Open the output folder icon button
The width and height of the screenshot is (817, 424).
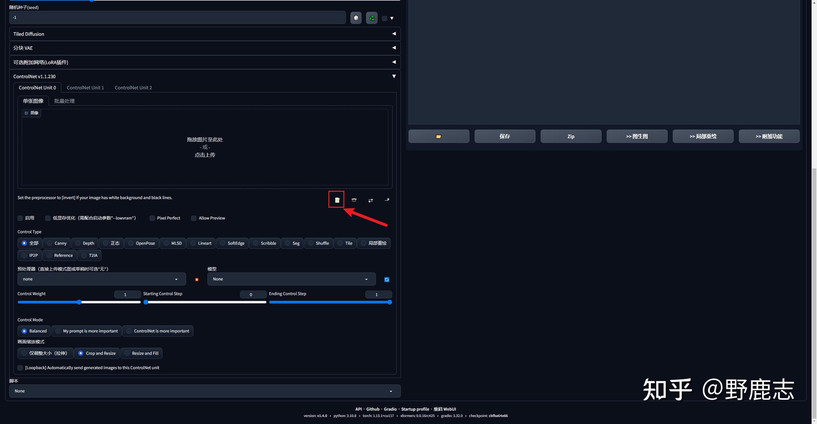(438, 137)
